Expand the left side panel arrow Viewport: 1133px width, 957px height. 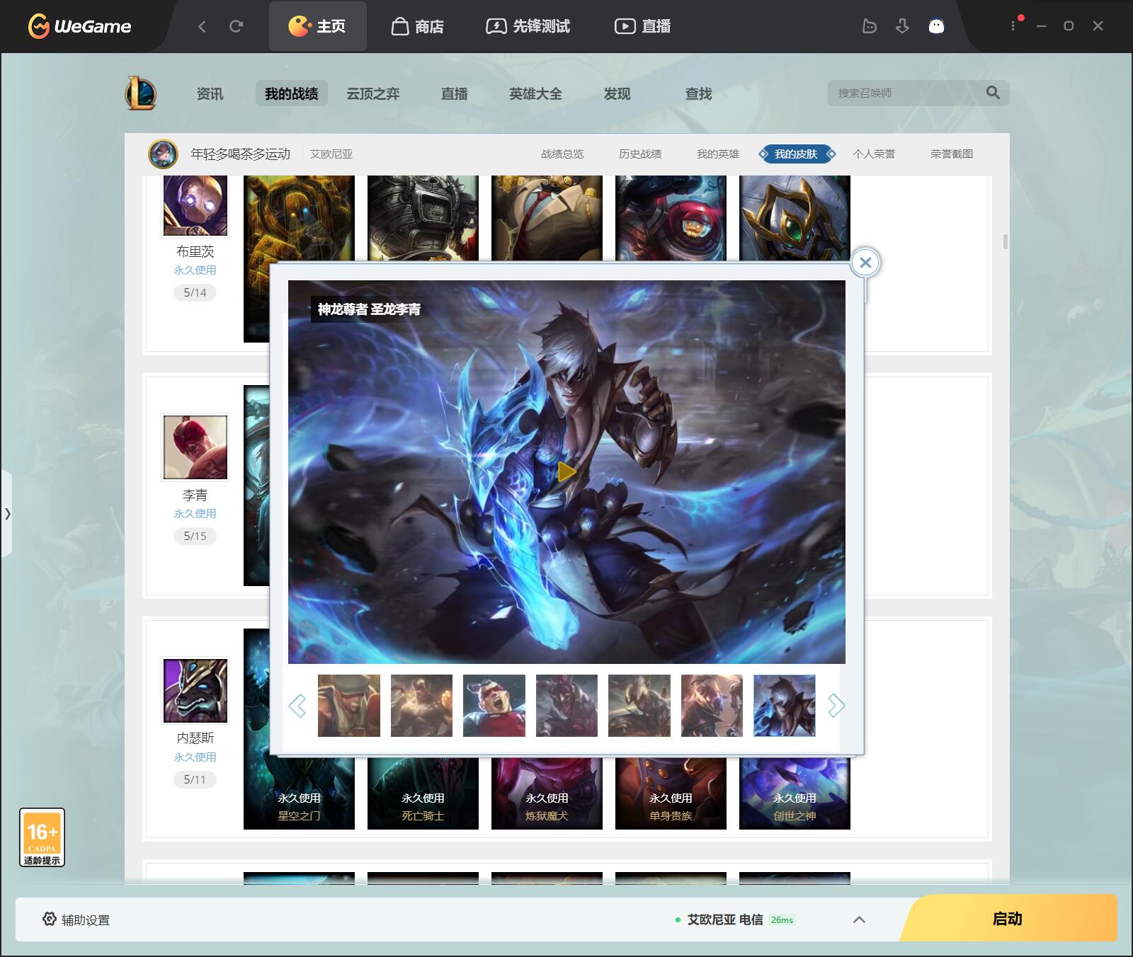pos(7,513)
